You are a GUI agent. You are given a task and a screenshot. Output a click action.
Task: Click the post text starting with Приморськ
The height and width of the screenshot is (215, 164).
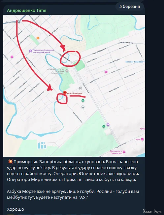73,170
